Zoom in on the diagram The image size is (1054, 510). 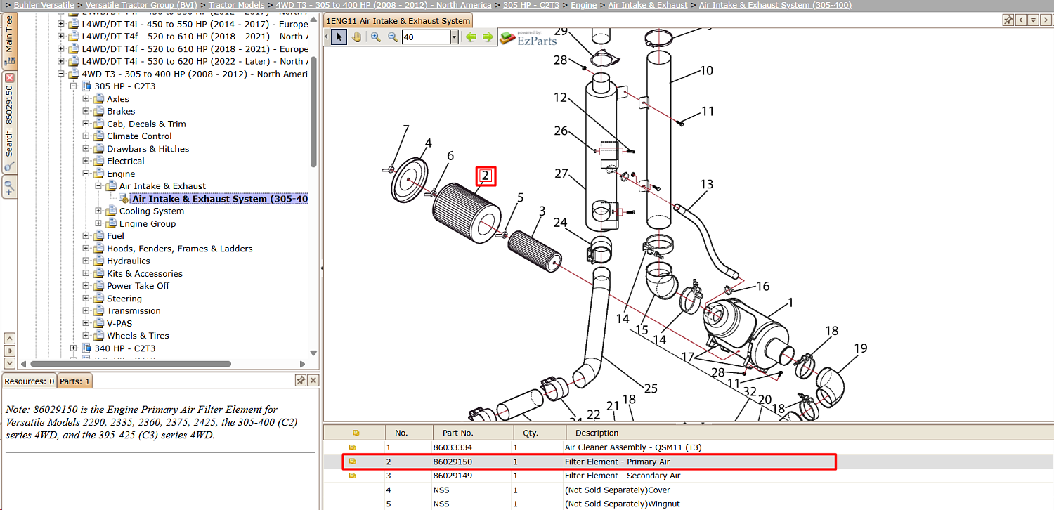(x=376, y=37)
